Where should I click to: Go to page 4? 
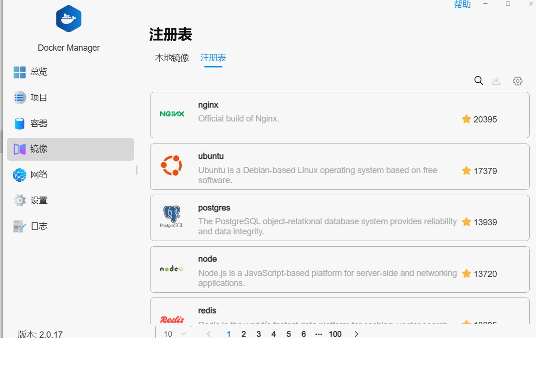(273, 334)
